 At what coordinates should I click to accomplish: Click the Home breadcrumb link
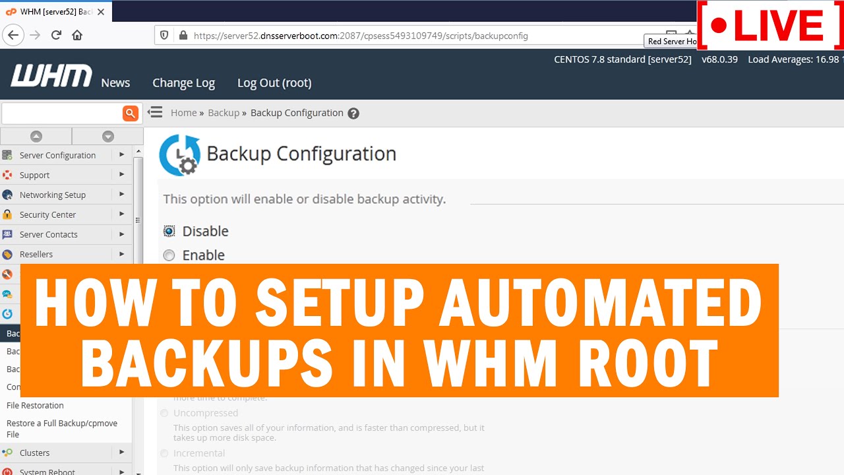click(x=183, y=113)
